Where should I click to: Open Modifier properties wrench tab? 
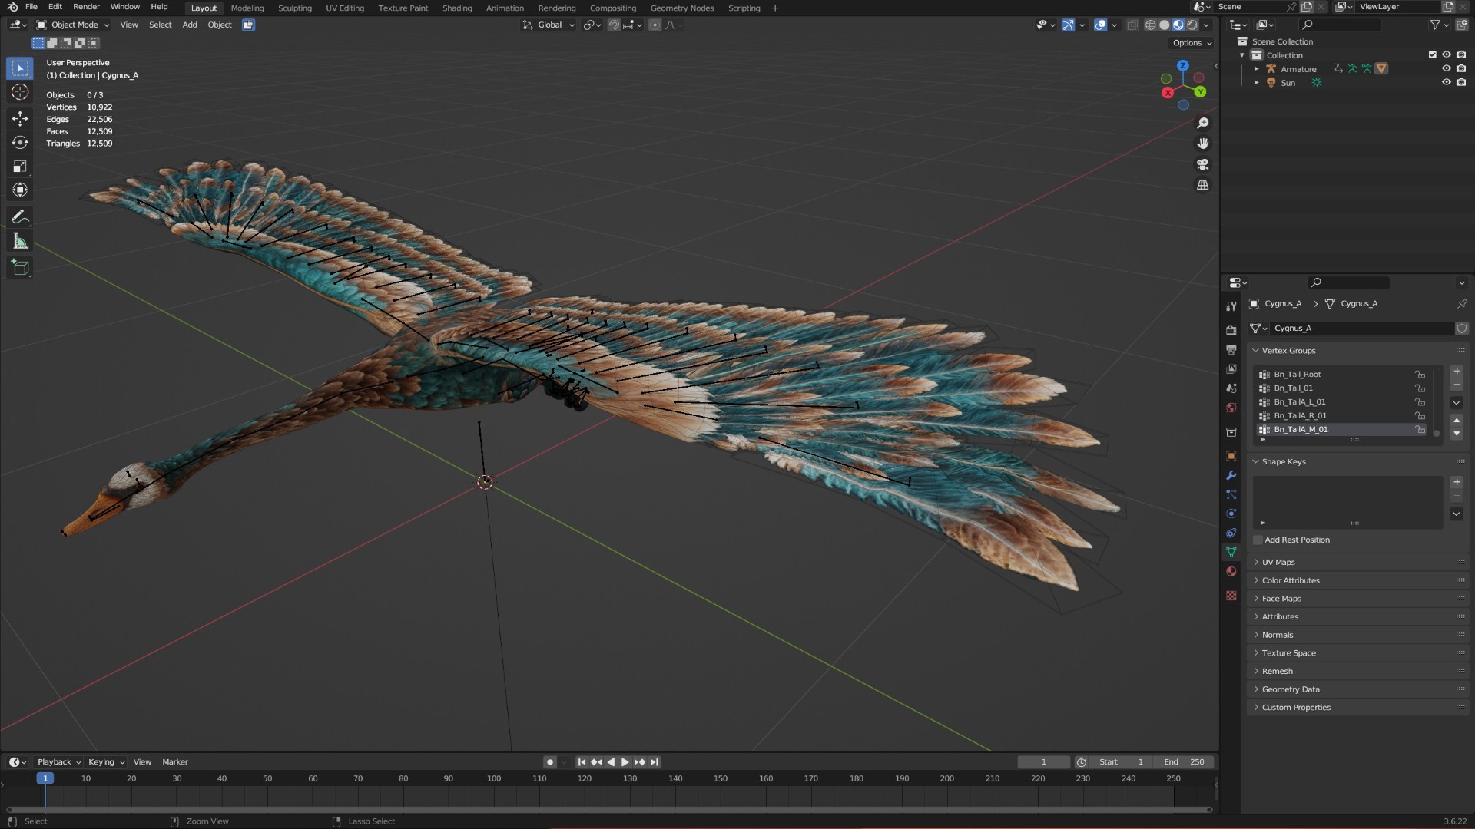point(1231,475)
